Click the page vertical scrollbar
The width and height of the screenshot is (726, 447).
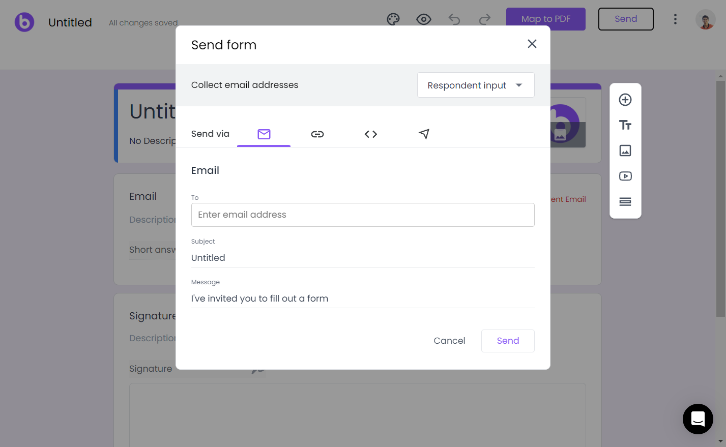tap(720, 198)
